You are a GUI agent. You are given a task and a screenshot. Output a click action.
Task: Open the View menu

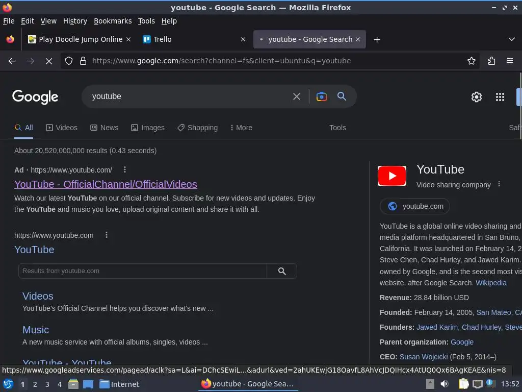click(x=48, y=21)
